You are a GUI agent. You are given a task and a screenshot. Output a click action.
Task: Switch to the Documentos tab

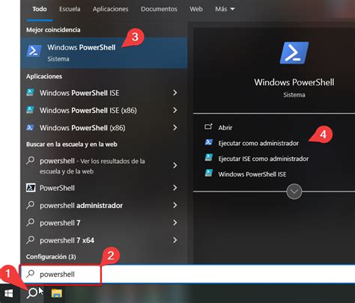coord(159,9)
